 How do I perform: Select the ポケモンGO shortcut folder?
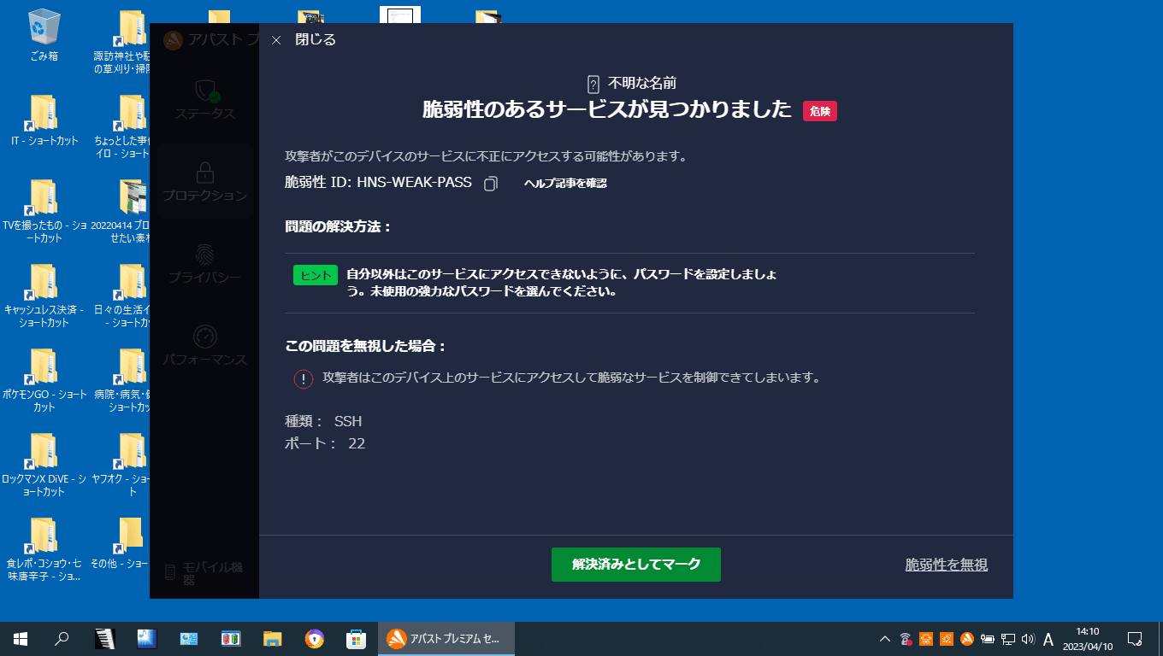pyautogui.click(x=44, y=380)
